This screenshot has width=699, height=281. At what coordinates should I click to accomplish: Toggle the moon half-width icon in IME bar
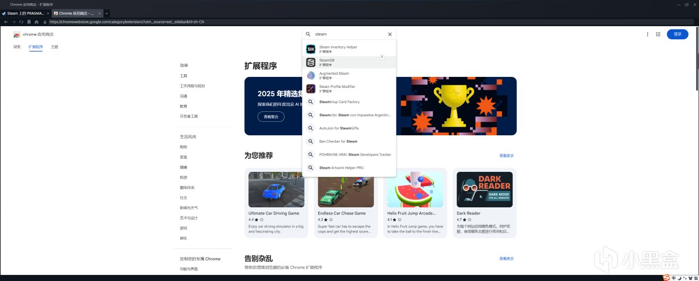[679, 278]
